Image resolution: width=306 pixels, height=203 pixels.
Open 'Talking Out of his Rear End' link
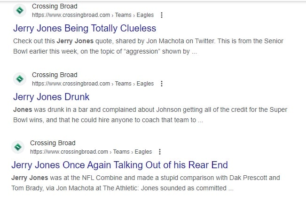(x=119, y=165)
